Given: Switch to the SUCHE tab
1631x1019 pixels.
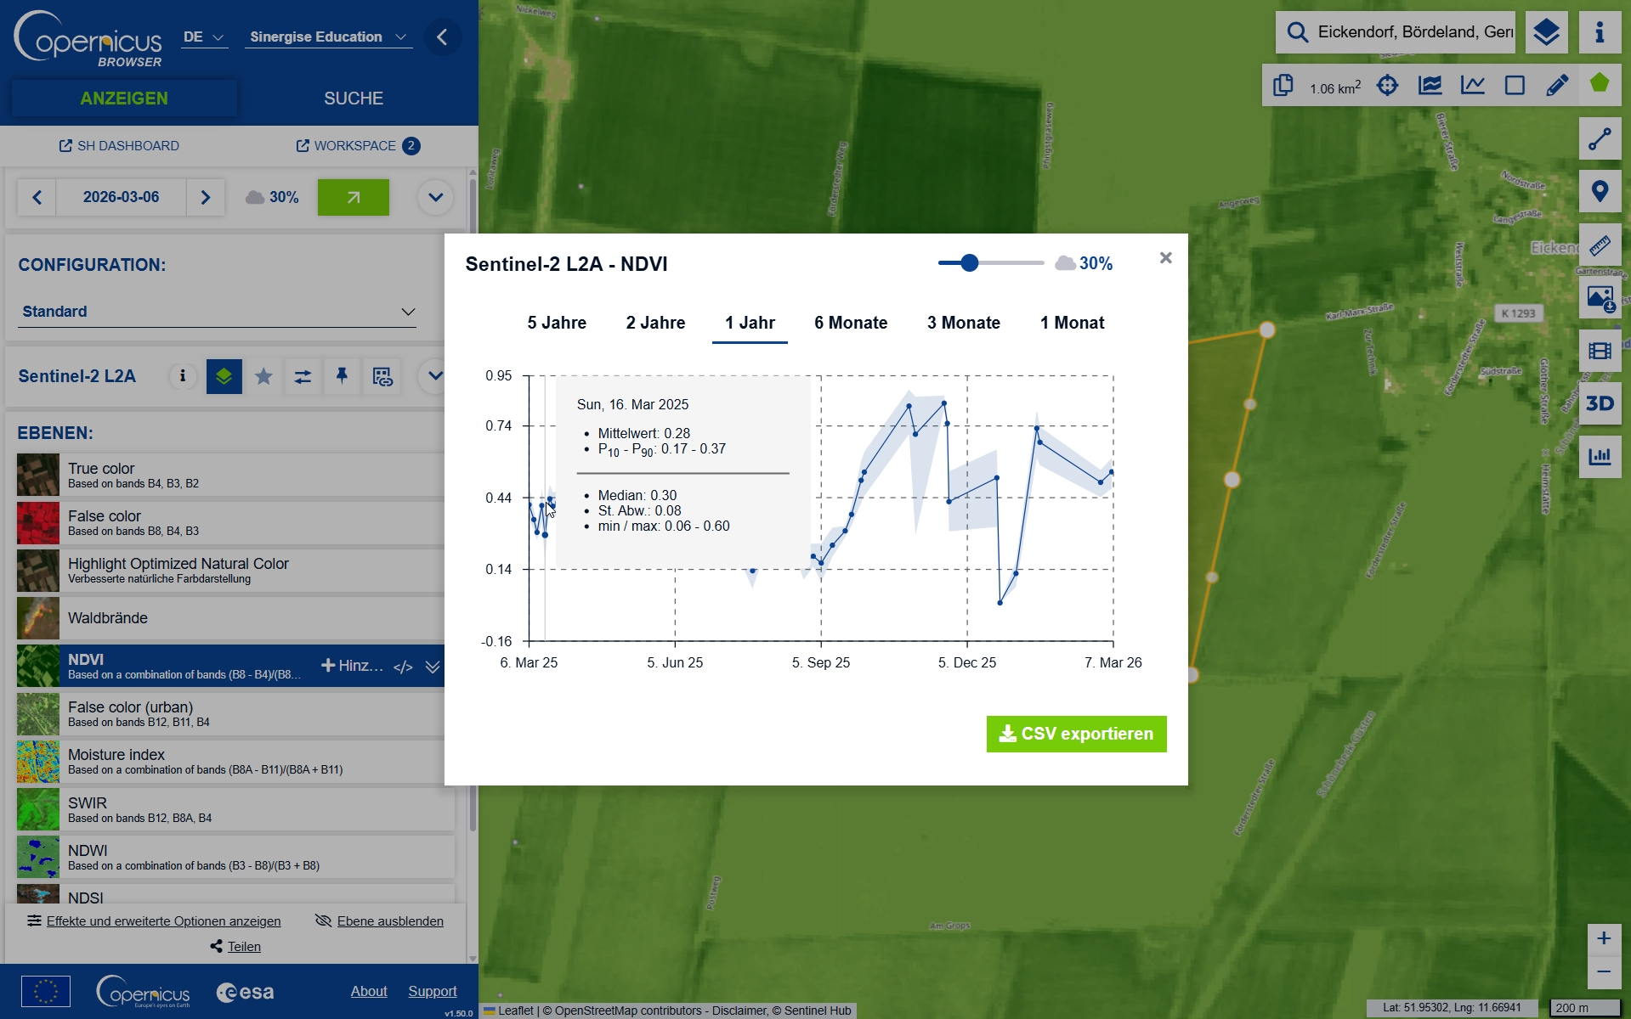Looking at the screenshot, I should [x=354, y=99].
